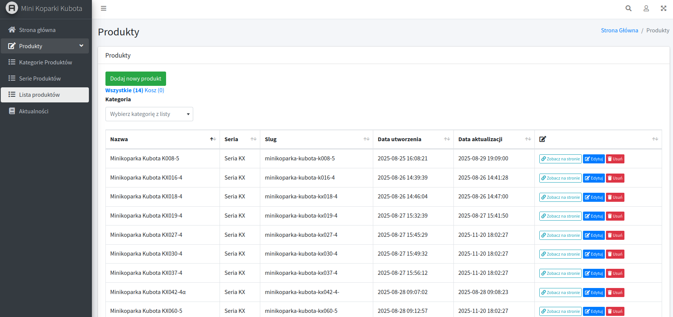
Task: Delete the Minikoparka Kubota KX027-4 product
Action: (615, 235)
